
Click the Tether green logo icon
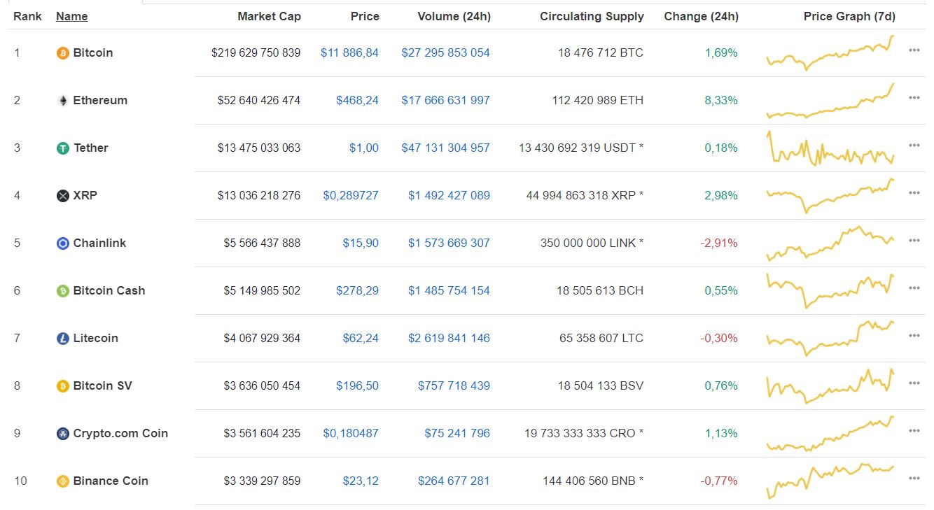tap(62, 148)
